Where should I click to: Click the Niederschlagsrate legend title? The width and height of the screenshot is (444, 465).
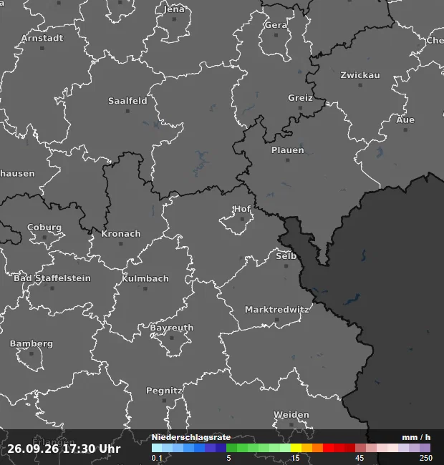coord(191,437)
